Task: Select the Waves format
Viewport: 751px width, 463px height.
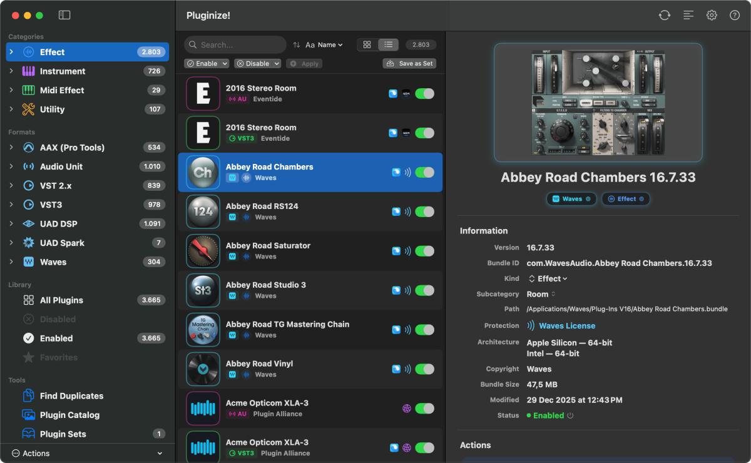Action: click(x=86, y=262)
